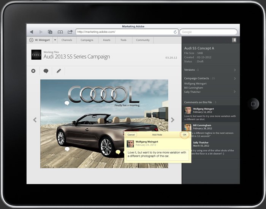Click the Google search field
The width and height of the screenshot is (266, 209).
click(208, 32)
